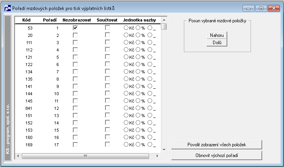Screen dimensions: 284x167
Task: Pick Kč rate unit for code 160
Action: [126, 137]
